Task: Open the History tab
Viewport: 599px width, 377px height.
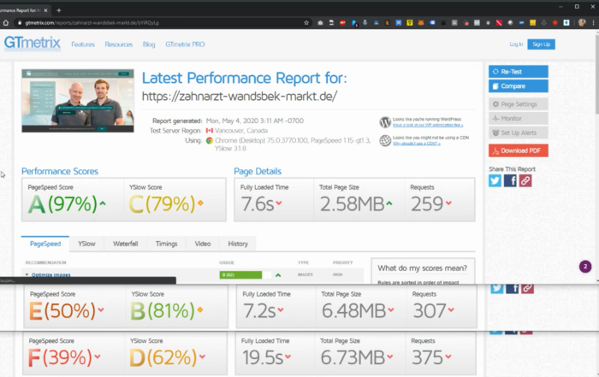Action: click(238, 244)
